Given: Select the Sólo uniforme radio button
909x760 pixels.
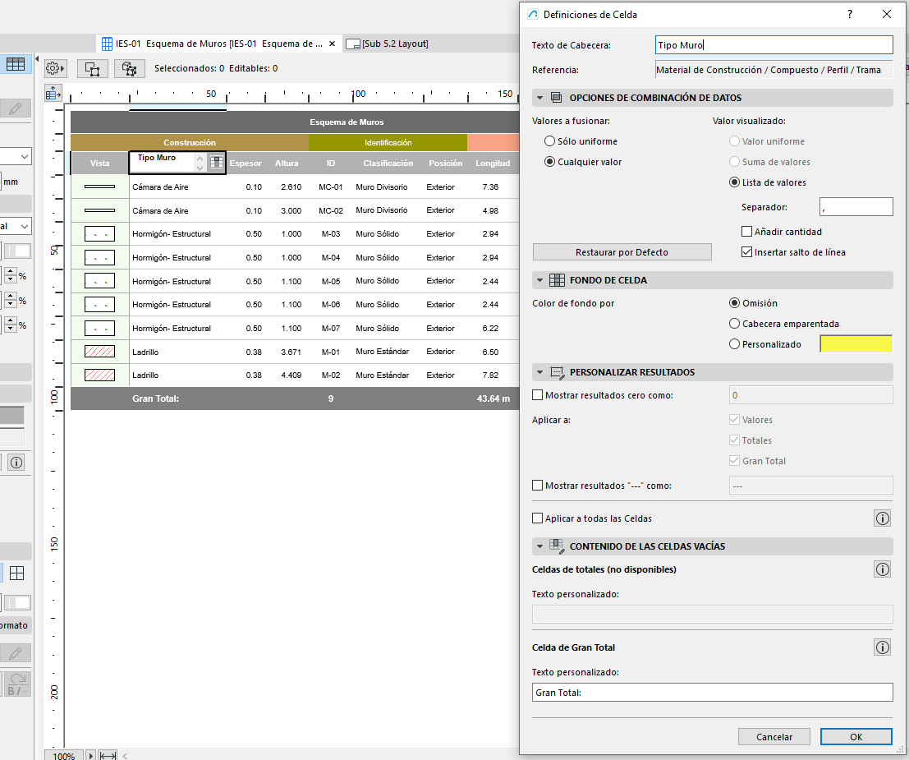Looking at the screenshot, I should tap(549, 140).
